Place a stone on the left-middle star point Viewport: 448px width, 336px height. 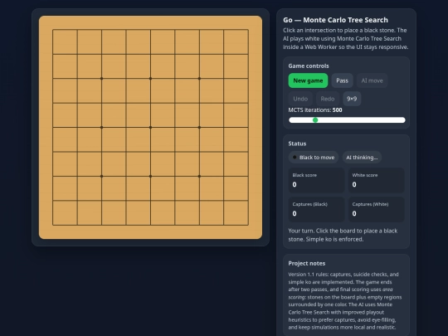(x=102, y=128)
